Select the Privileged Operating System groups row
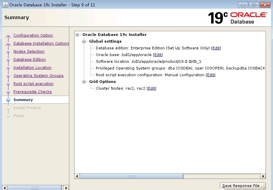This screenshot has height=190, width=273. [180, 68]
